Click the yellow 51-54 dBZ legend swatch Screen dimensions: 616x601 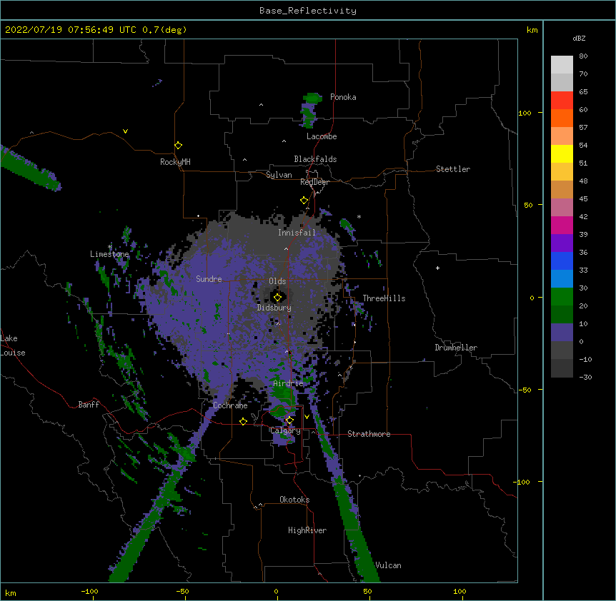562,153
